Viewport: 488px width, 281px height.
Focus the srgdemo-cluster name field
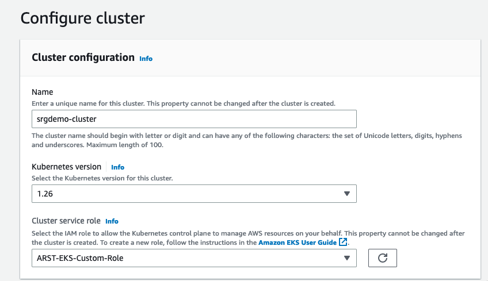pyautogui.click(x=194, y=119)
